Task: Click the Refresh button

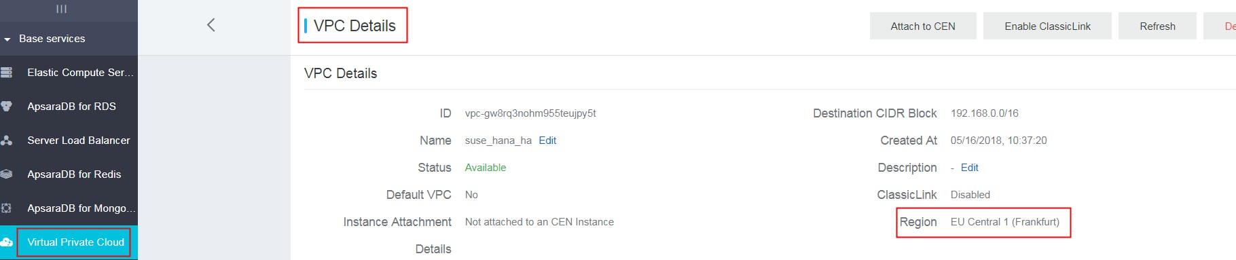Action: 1157,26
